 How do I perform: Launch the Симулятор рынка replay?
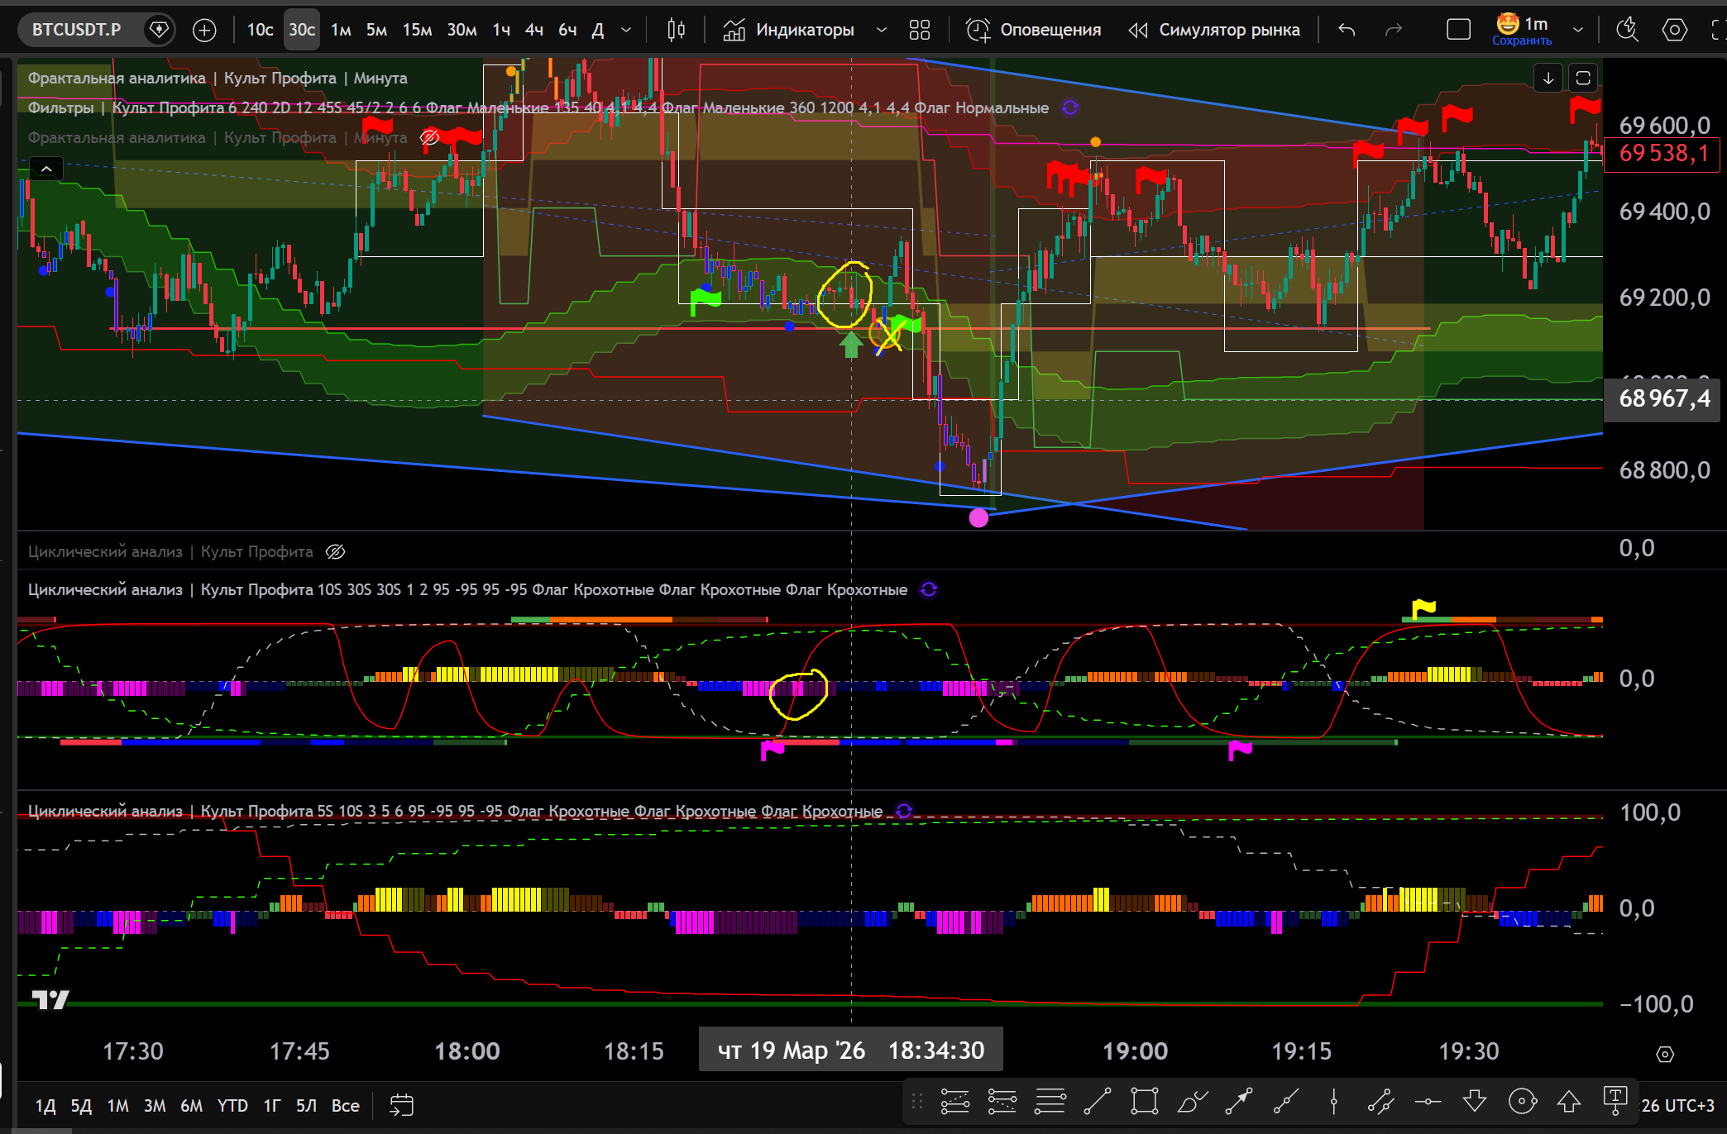tap(1214, 31)
